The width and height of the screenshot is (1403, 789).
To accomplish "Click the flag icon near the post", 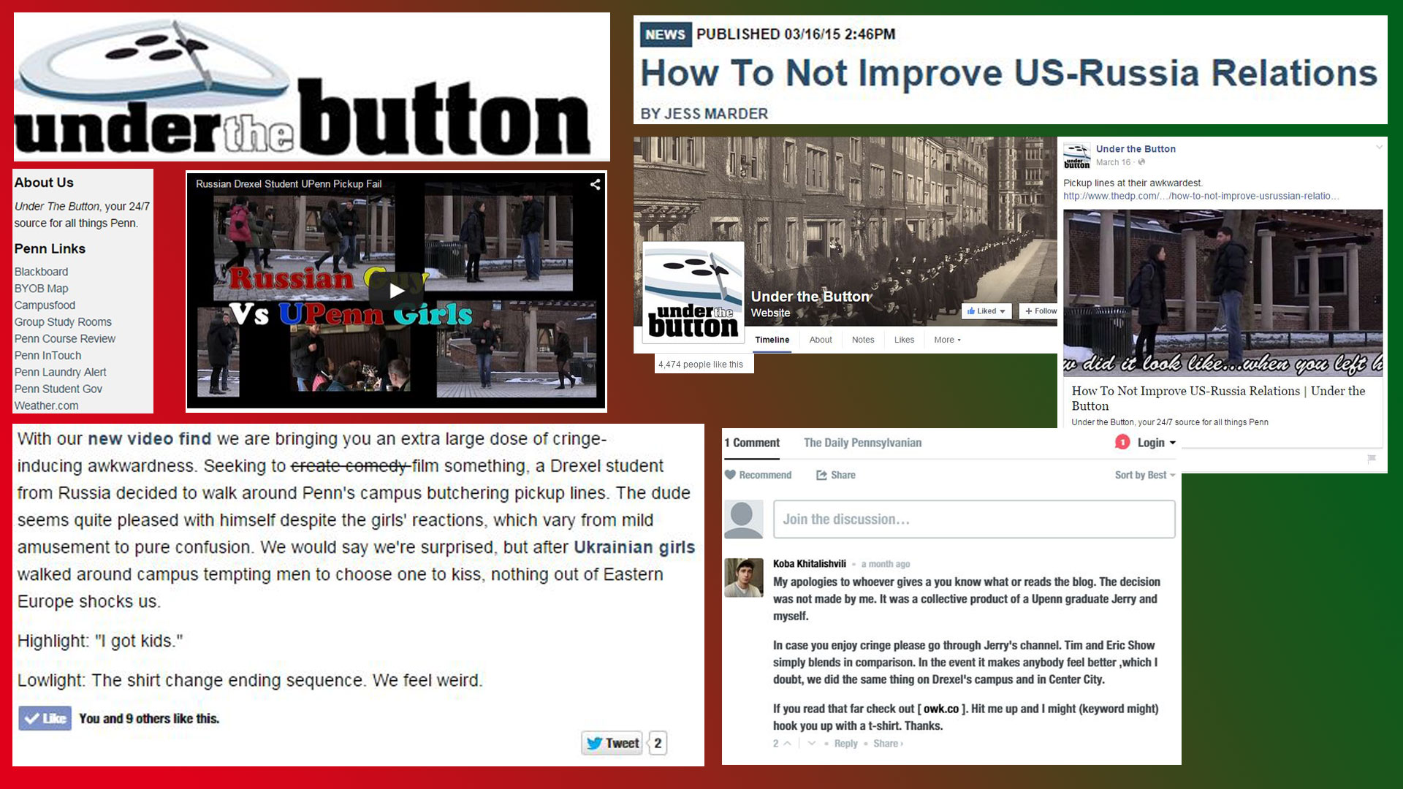I will [1372, 459].
